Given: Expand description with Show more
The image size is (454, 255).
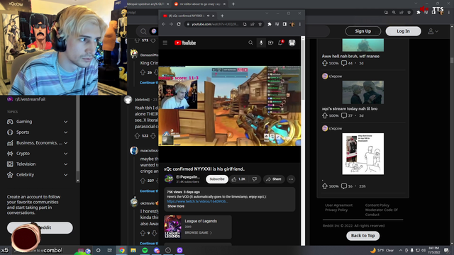Looking at the screenshot, I should coord(176,206).
